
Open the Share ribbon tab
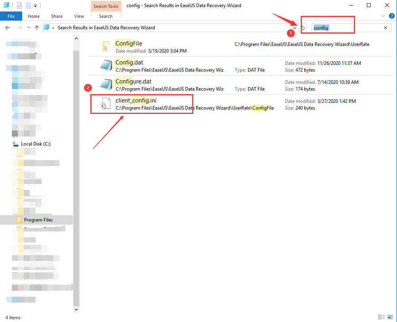tap(57, 16)
